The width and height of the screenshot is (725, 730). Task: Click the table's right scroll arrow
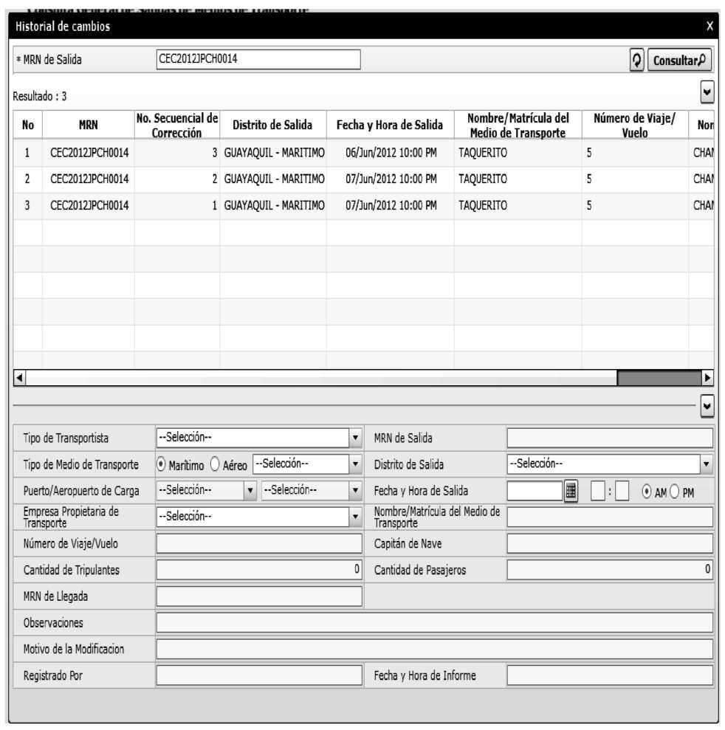pyautogui.click(x=708, y=378)
